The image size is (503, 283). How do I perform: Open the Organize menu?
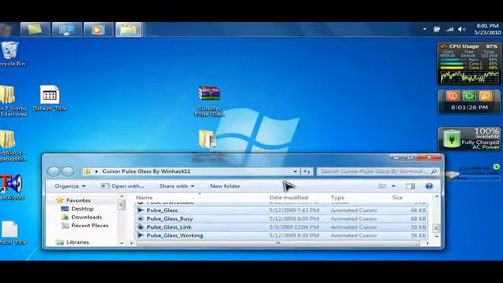click(x=70, y=186)
